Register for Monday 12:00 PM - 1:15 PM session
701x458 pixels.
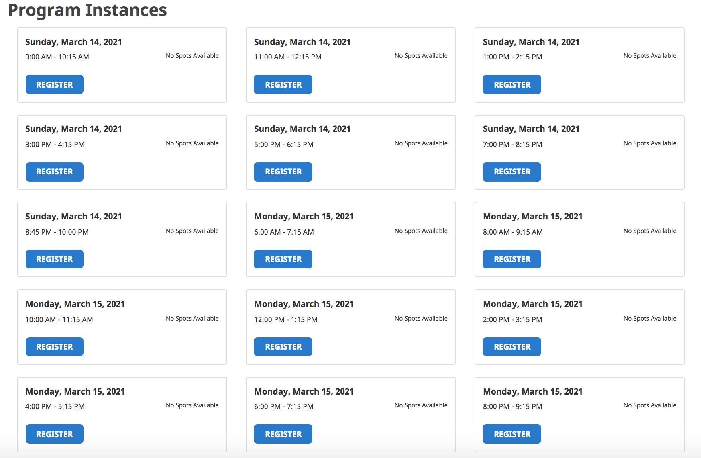(283, 347)
